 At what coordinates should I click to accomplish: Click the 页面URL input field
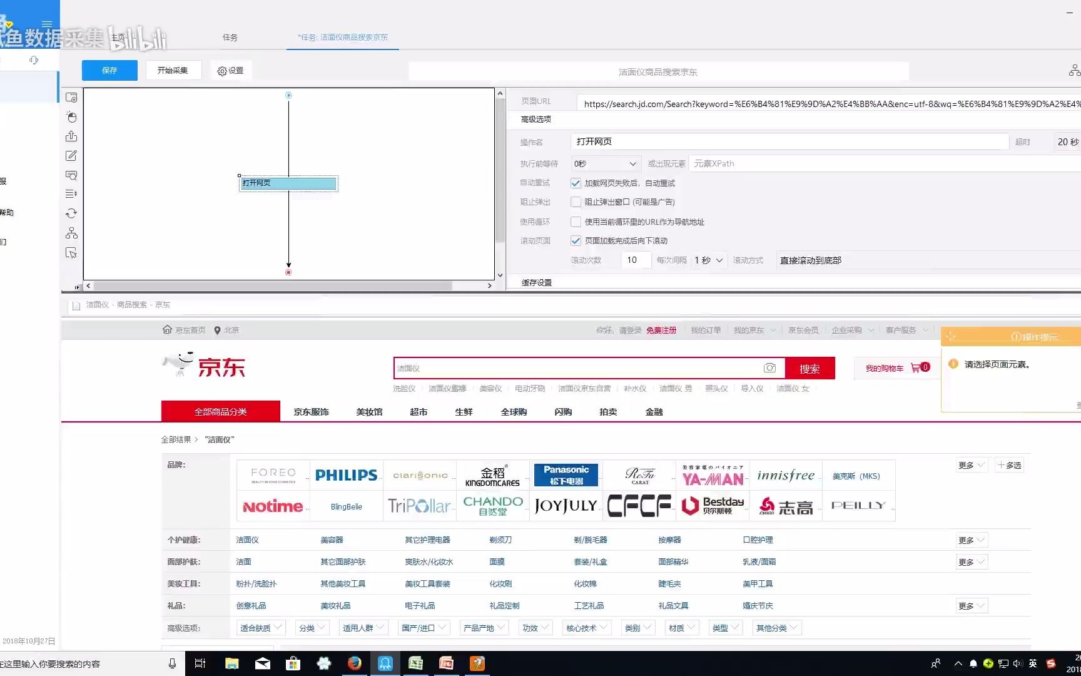(829, 104)
